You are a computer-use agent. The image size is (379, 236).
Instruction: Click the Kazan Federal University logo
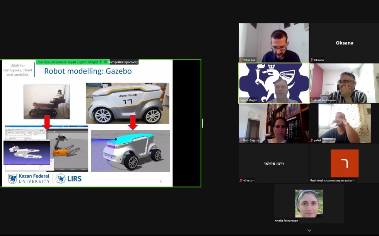click(29, 179)
